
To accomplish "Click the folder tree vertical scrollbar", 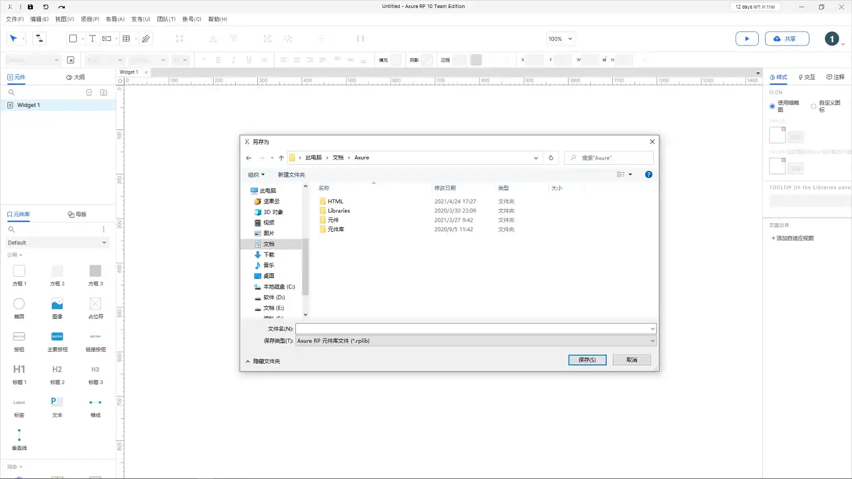I will click(305, 267).
